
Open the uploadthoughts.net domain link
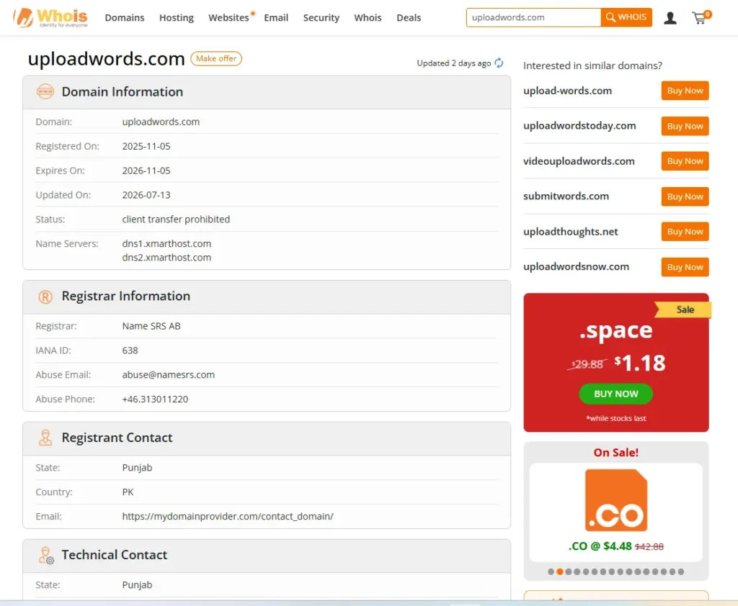571,232
